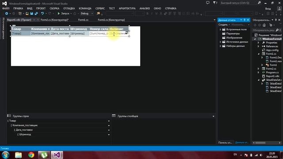Expand the Источники данных node
The height and width of the screenshot is (159, 283).
click(220, 42)
